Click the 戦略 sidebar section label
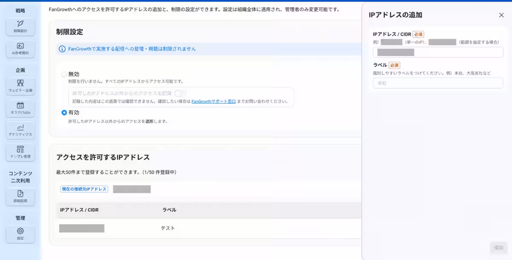512x260 pixels. [x=20, y=11]
